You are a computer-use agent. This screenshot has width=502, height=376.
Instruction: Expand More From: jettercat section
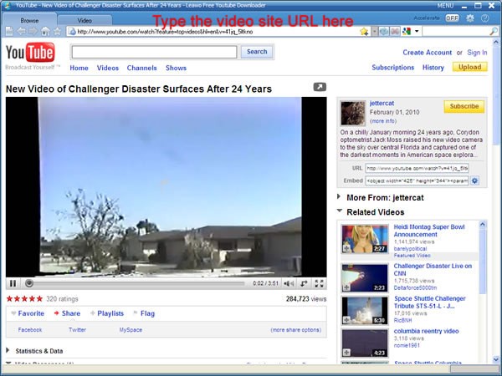pos(381,197)
